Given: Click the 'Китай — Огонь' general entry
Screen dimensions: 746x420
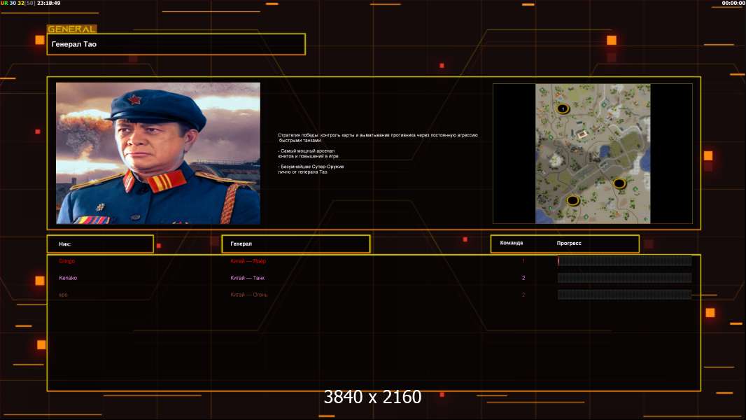Looking at the screenshot, I should click(249, 295).
